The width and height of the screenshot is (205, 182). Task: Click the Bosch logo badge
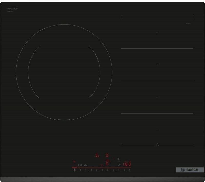[190, 170]
